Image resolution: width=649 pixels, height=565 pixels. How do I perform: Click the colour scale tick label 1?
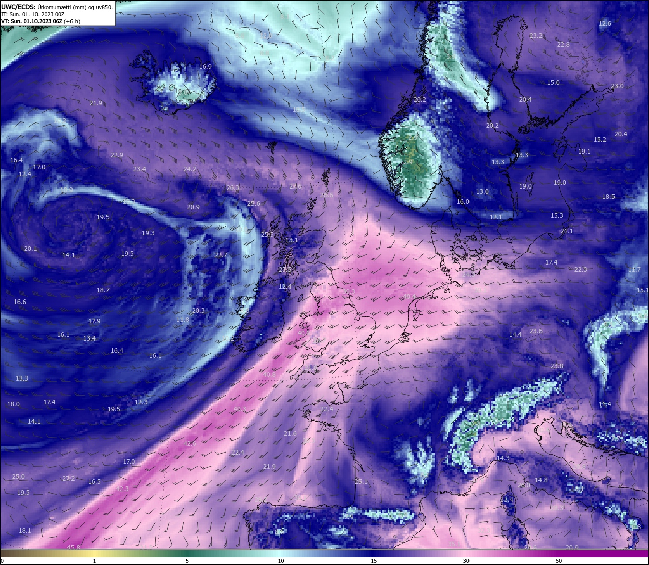tap(94, 561)
